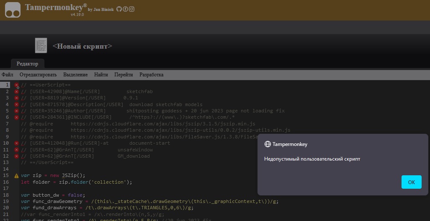
Task: Confirm the dialog with OK button
Action: point(411,182)
